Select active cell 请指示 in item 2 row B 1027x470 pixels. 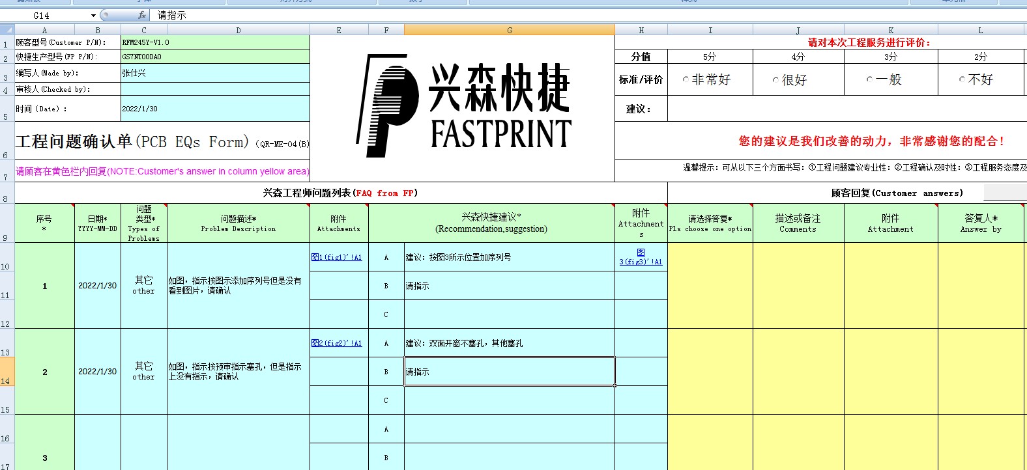pos(510,372)
